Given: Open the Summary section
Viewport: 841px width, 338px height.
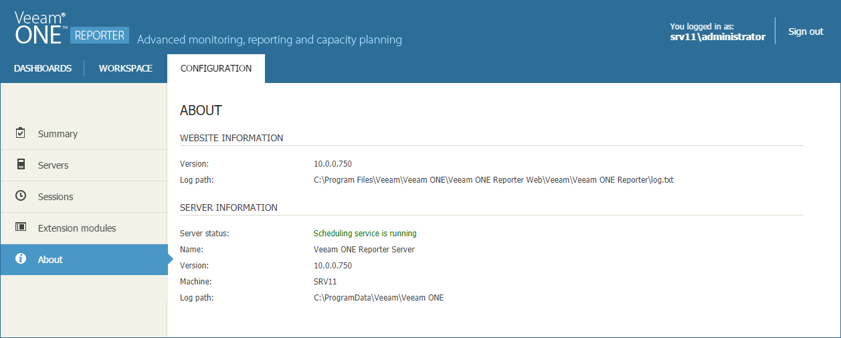Looking at the screenshot, I should 58,134.
